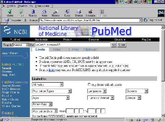Open Arg. correlati (related items) icon

(146, 20)
